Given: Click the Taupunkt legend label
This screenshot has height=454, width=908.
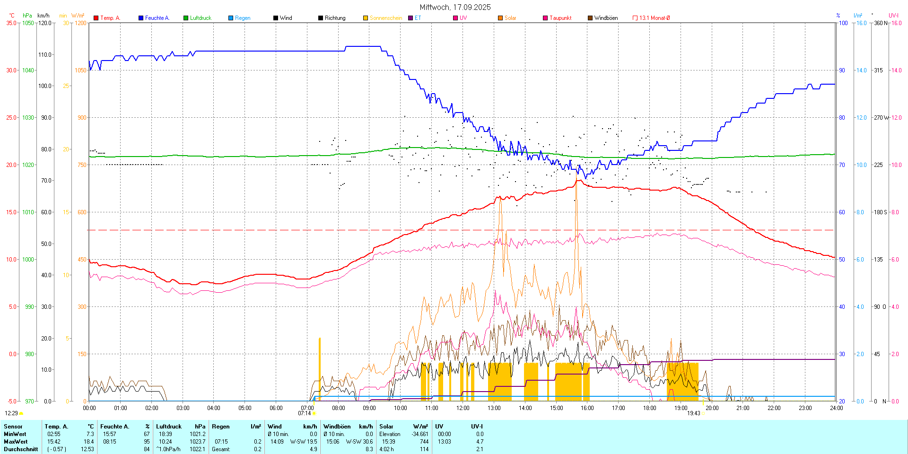Looking at the screenshot, I should pyautogui.click(x=560, y=18).
